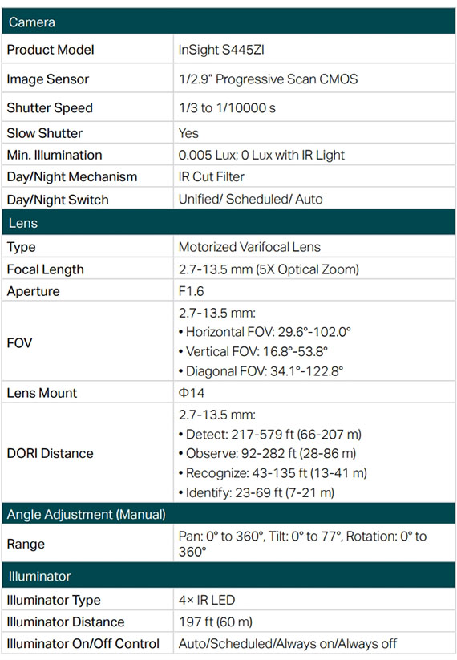Select Unified/ Scheduled/ Auto value
The width and height of the screenshot is (457, 660).
[x=250, y=199]
